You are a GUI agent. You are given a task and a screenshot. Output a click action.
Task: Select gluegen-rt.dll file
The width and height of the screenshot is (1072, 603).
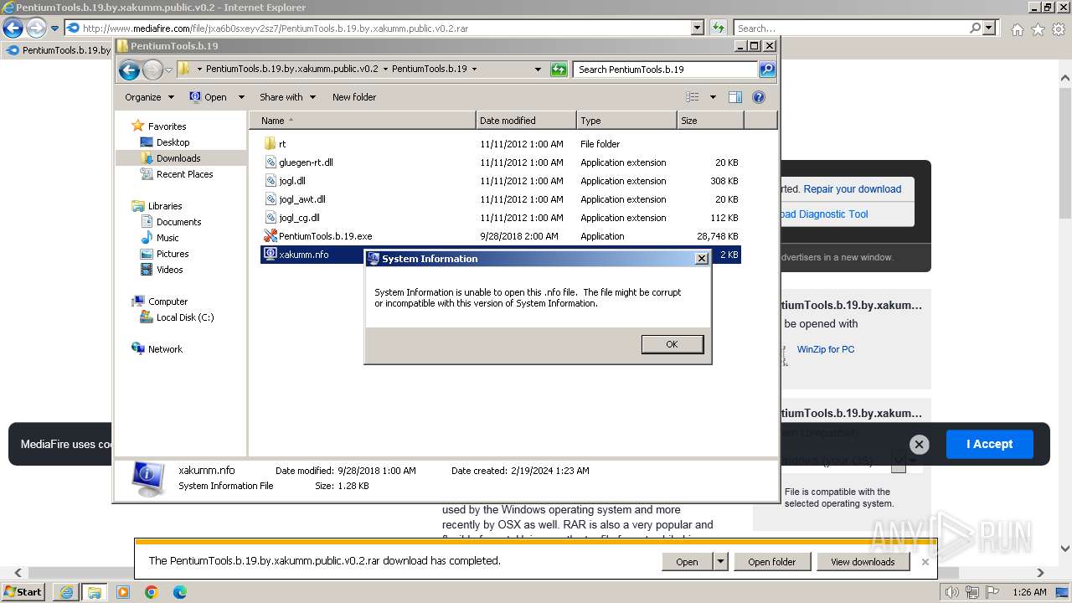[x=306, y=162]
